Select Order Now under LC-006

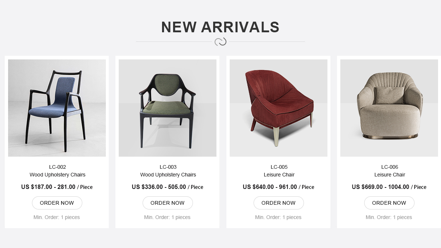tap(389, 203)
